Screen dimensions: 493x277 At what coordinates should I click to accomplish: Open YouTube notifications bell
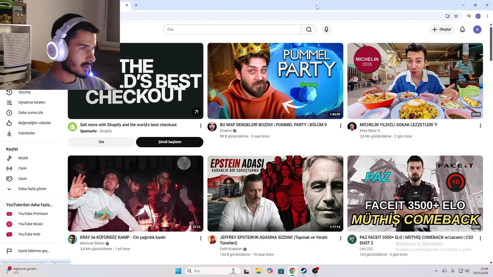point(463,30)
